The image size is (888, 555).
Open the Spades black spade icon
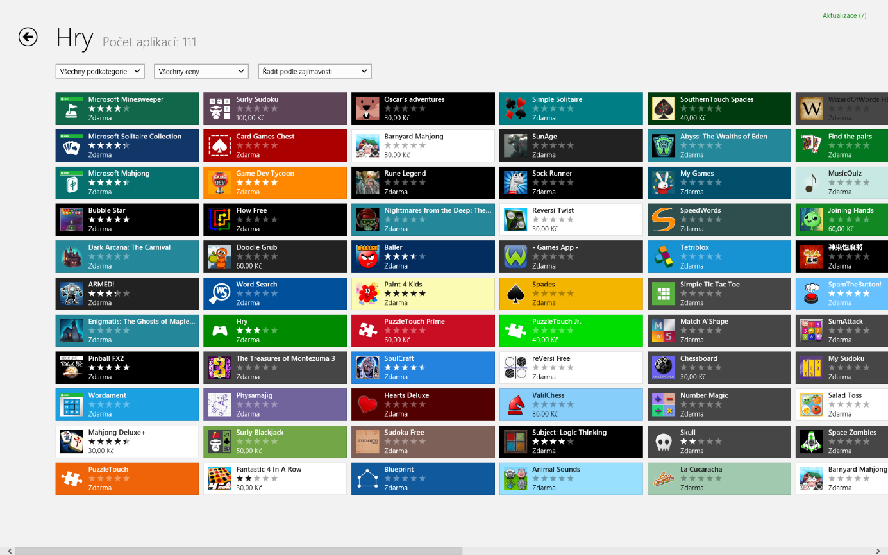coord(516,294)
